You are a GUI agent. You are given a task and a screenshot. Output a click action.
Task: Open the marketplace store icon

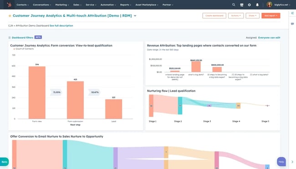click(242, 5)
